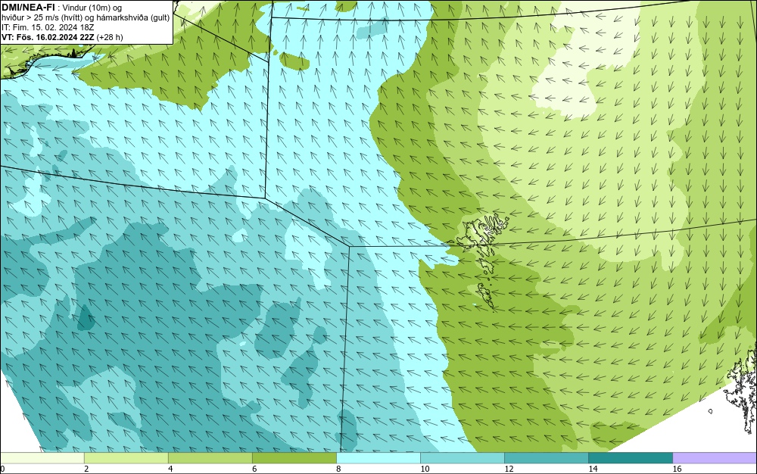Image resolution: width=757 pixels, height=474 pixels.
Task: Click the 0–2 m/s palest legend swatch
Action: tap(42, 458)
